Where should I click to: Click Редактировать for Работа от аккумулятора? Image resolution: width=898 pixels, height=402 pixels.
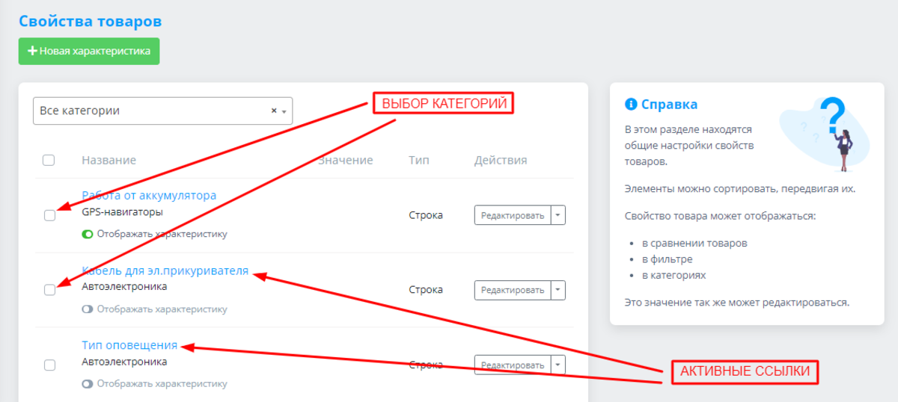pyautogui.click(x=513, y=215)
